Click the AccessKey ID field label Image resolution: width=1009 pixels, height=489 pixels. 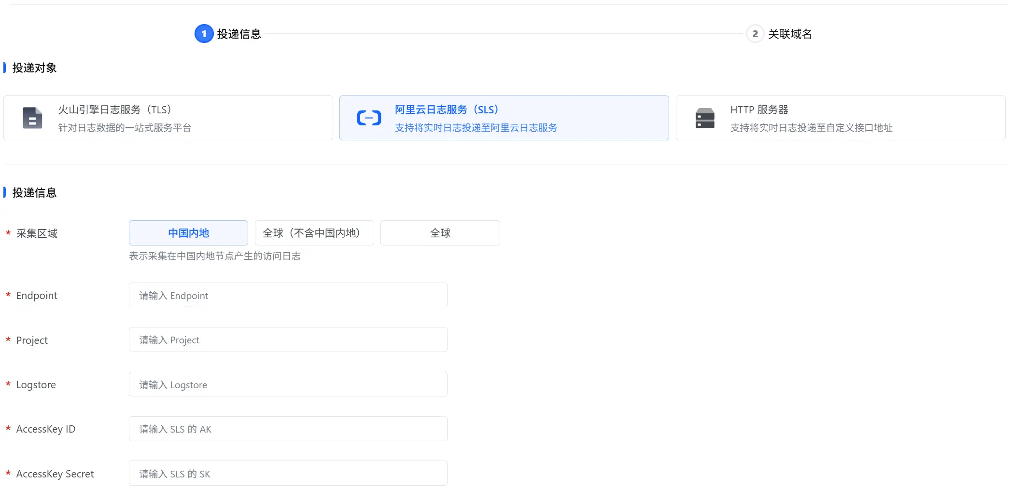[x=46, y=429]
